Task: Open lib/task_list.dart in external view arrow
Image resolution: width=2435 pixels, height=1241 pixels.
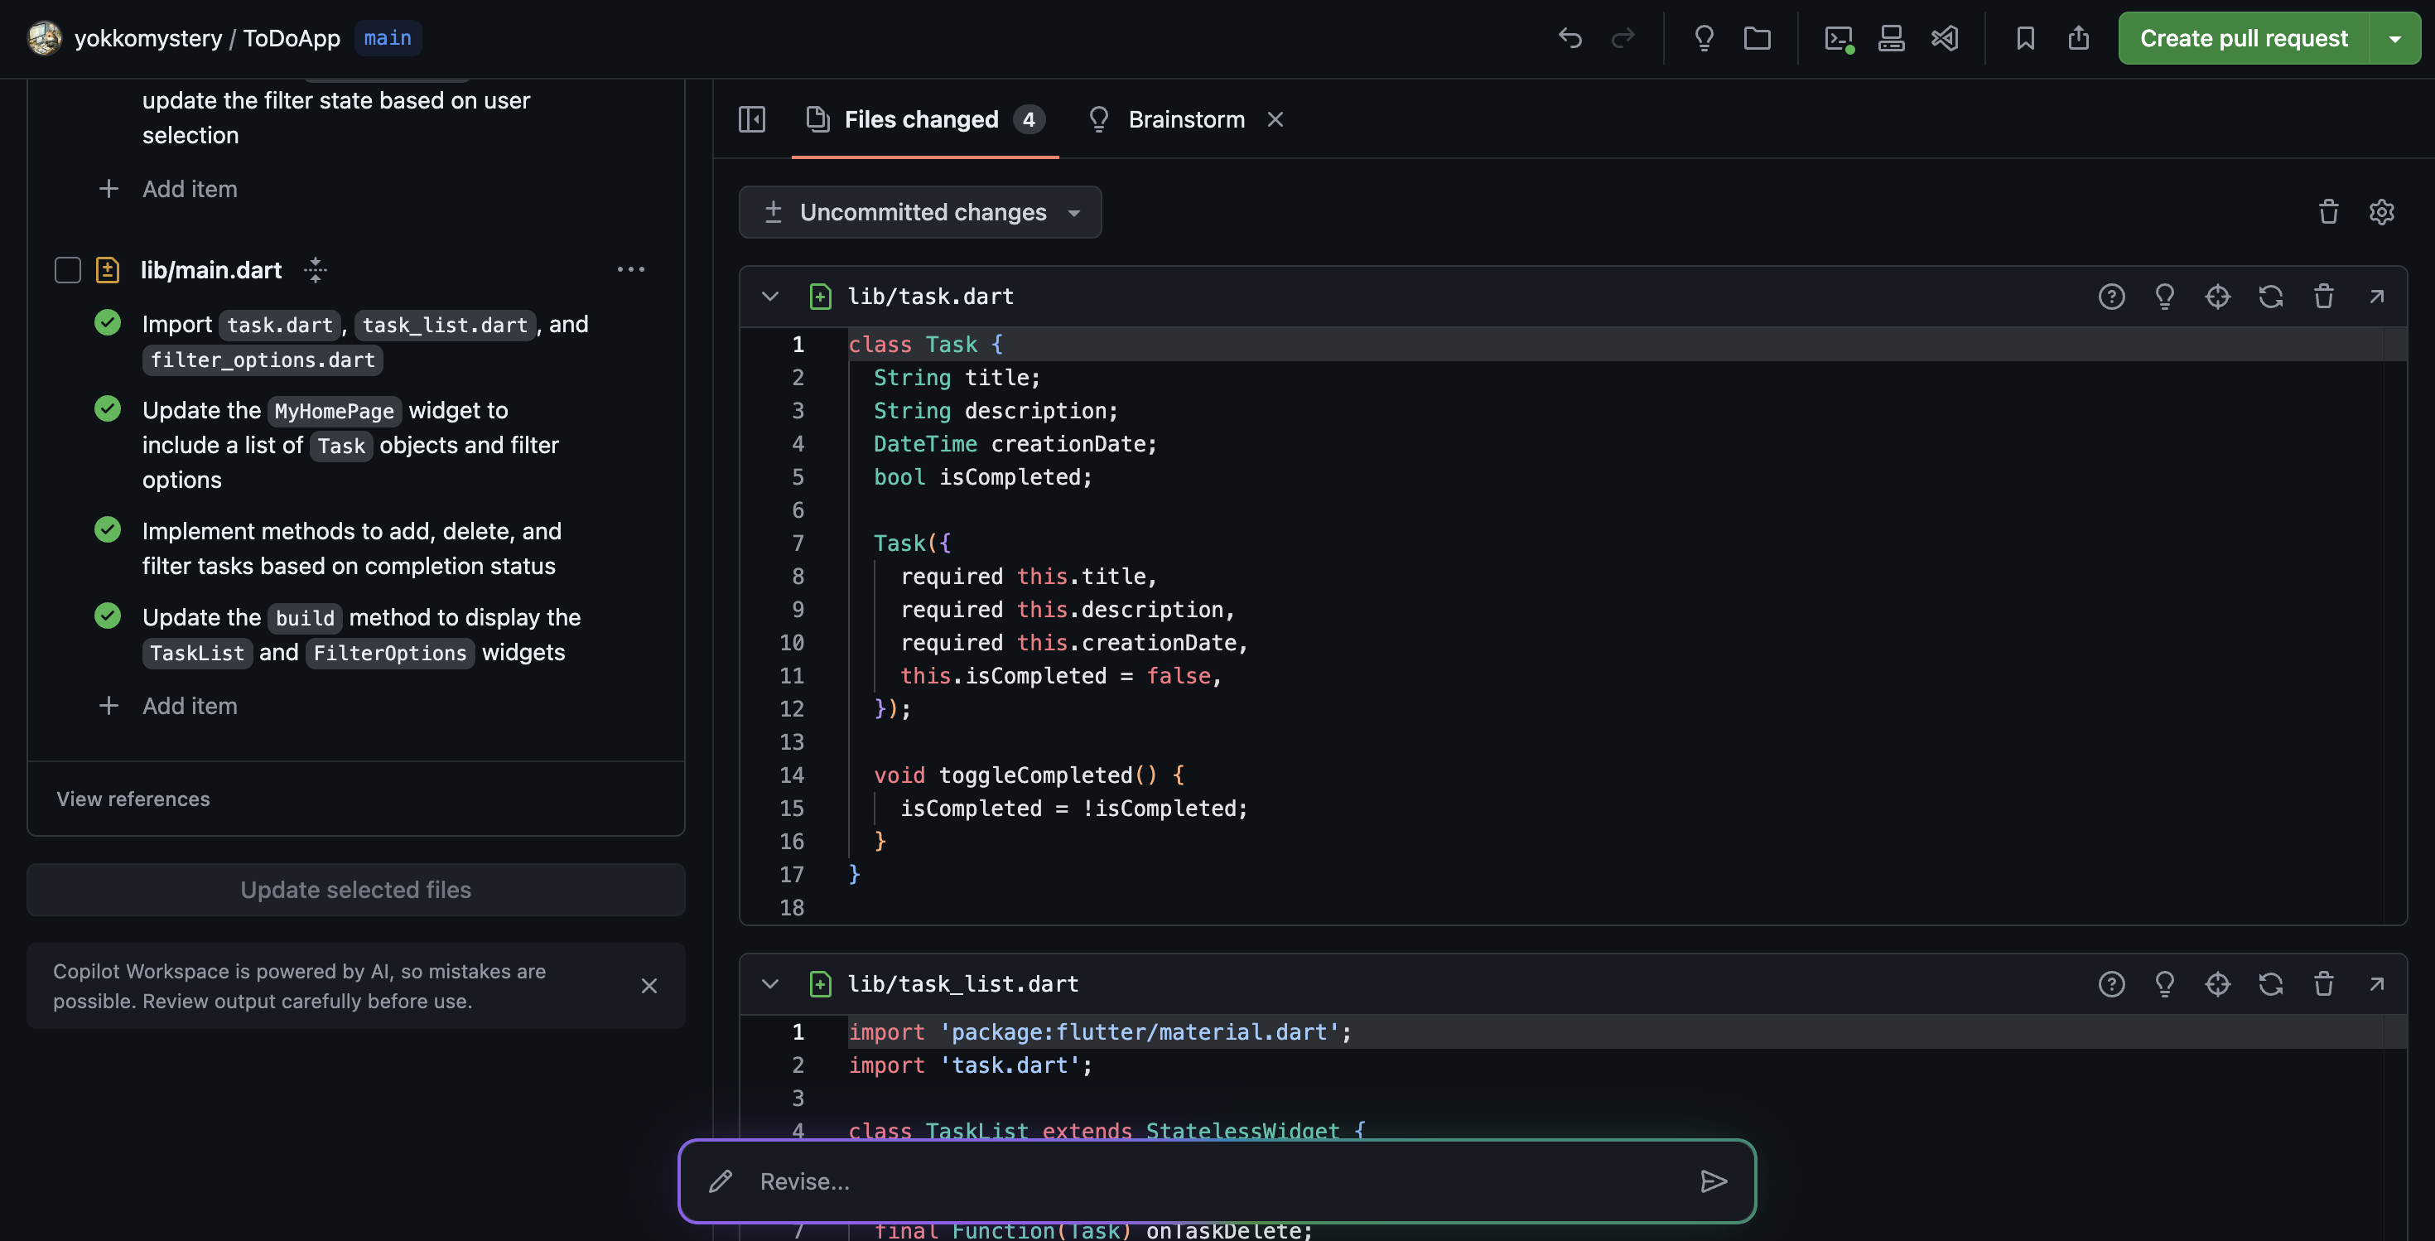Action: click(x=2376, y=984)
